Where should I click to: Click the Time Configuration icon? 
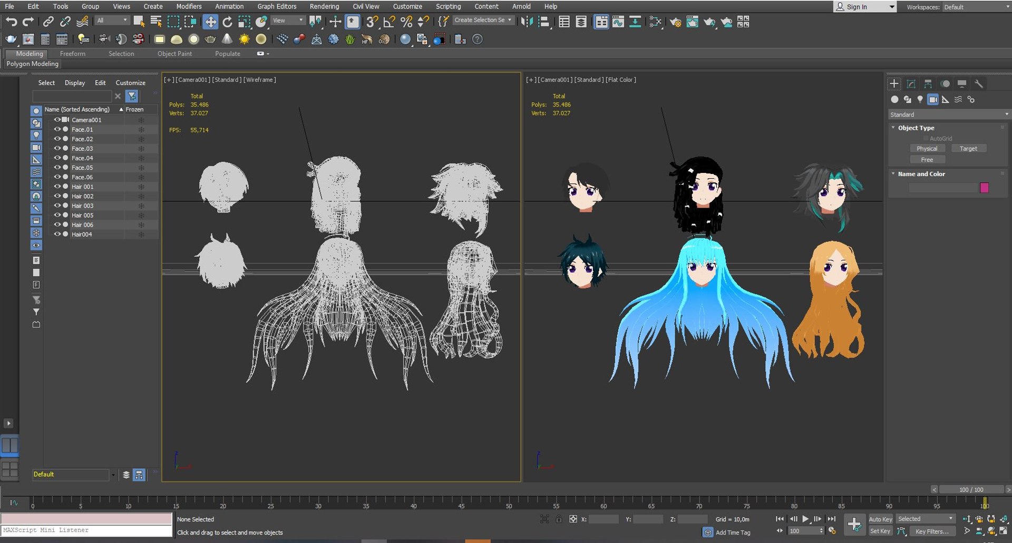pyautogui.click(x=832, y=531)
